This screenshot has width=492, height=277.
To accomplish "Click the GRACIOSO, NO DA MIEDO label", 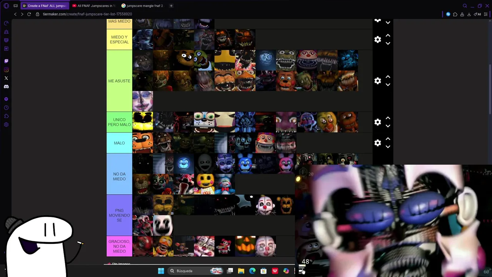I will pyautogui.click(x=119, y=246).
